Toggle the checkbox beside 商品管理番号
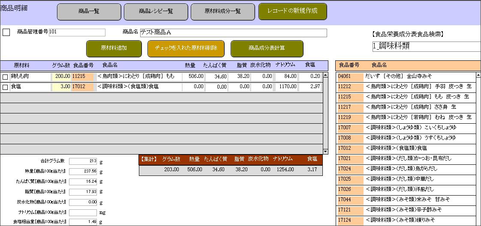The height and width of the screenshot is (226, 481). tap(6, 33)
